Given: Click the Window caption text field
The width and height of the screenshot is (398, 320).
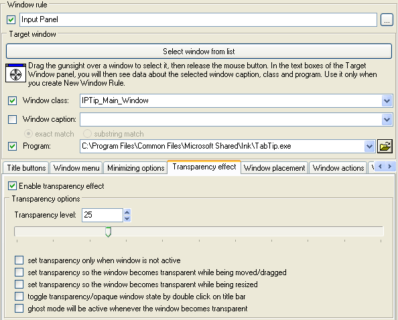Looking at the screenshot, I should point(230,119).
